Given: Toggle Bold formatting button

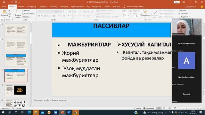Looking at the screenshot, I should 39,16.
